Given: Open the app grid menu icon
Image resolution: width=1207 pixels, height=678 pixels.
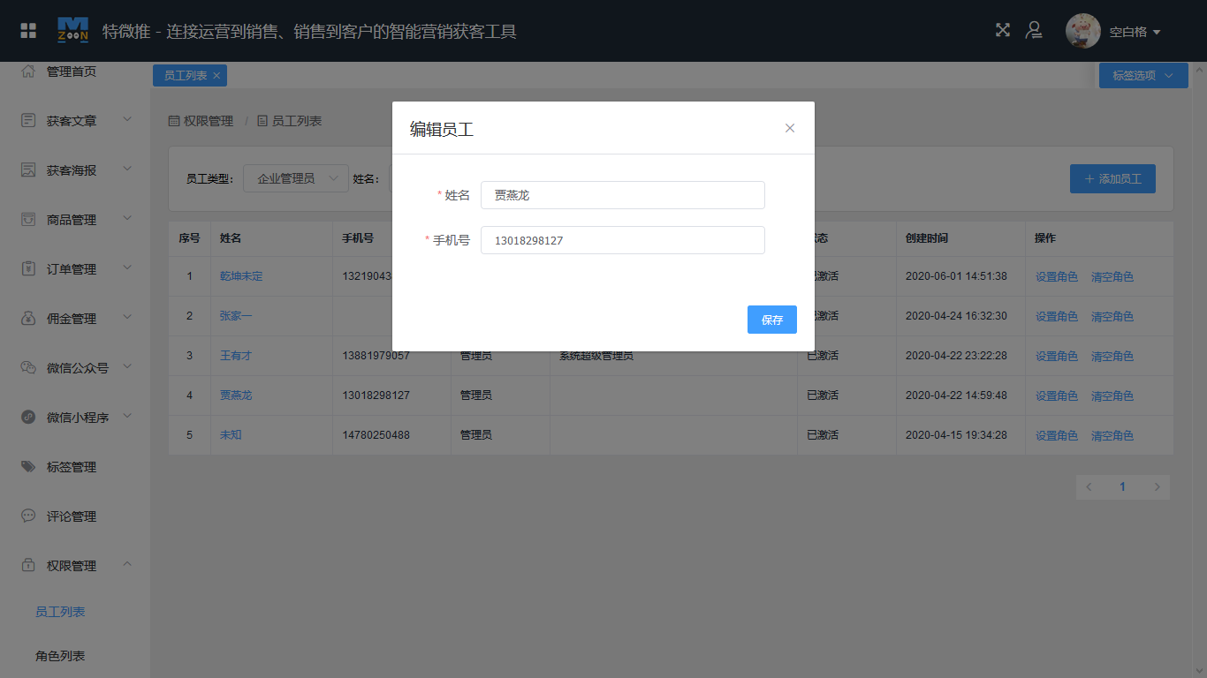Looking at the screenshot, I should pyautogui.click(x=28, y=31).
